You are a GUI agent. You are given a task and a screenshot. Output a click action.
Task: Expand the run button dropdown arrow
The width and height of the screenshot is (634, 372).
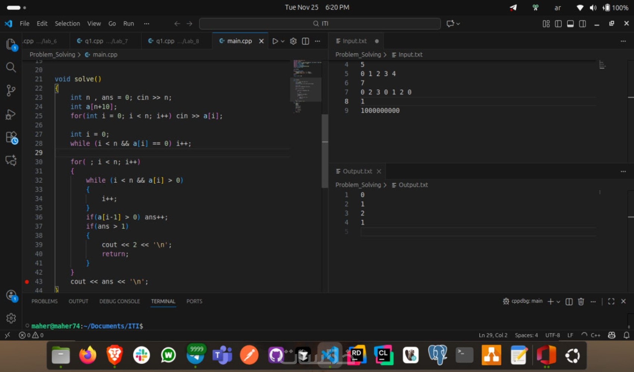coord(283,41)
